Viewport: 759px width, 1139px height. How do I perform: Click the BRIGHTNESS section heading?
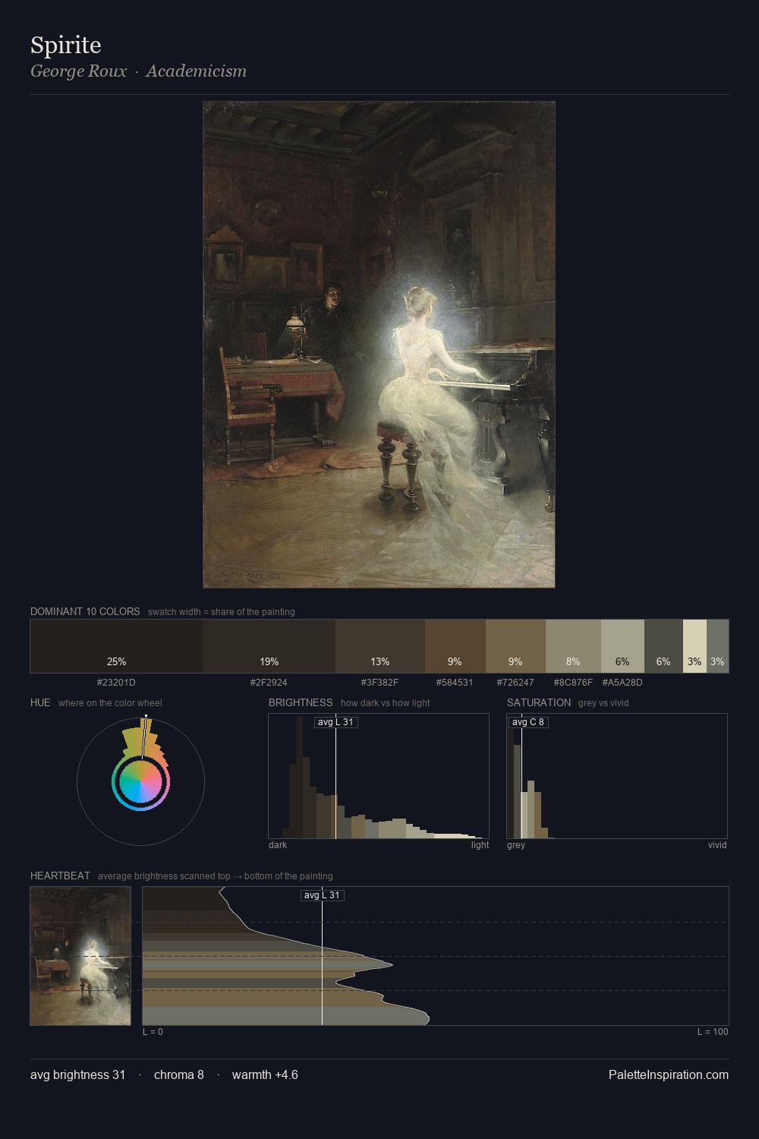click(x=301, y=702)
